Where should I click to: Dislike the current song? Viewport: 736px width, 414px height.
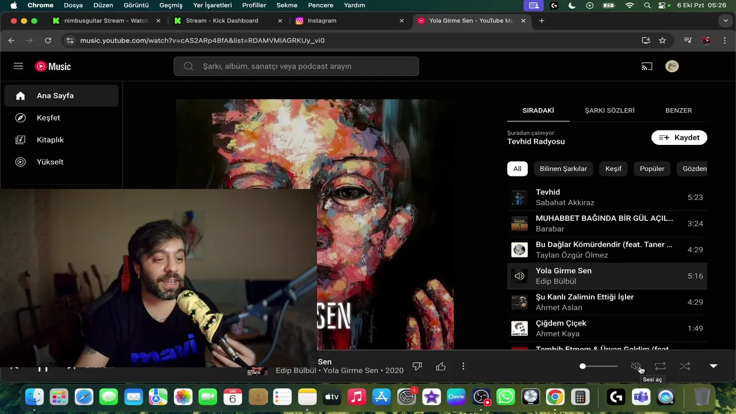point(417,366)
